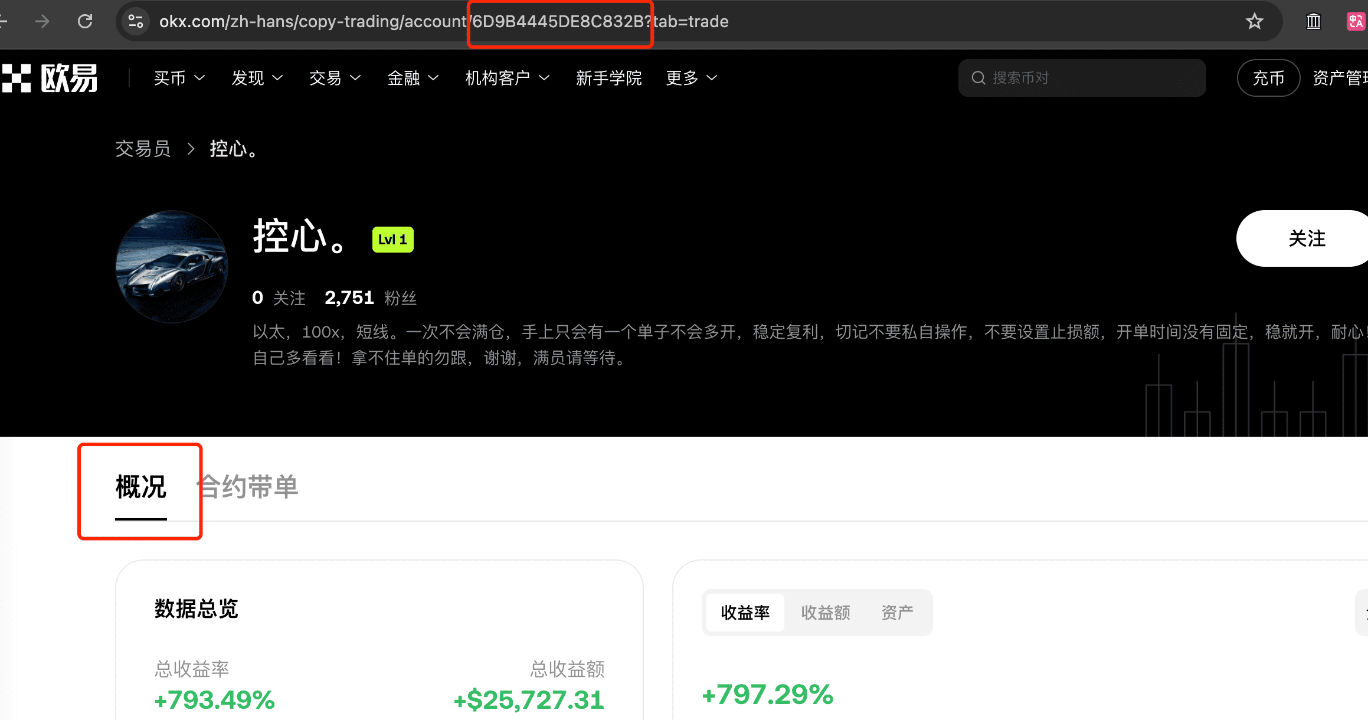Click the 充币 button
Viewport: 1368px width, 720px height.
(x=1268, y=78)
